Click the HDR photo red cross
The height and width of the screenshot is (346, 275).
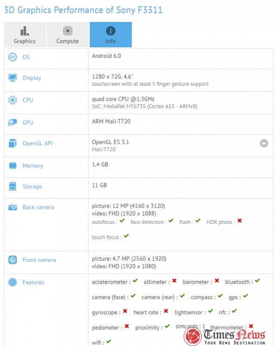tap(239, 221)
